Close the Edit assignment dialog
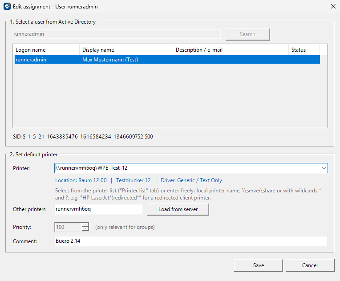Image resolution: width=340 pixels, height=281 pixels. (x=333, y=7)
